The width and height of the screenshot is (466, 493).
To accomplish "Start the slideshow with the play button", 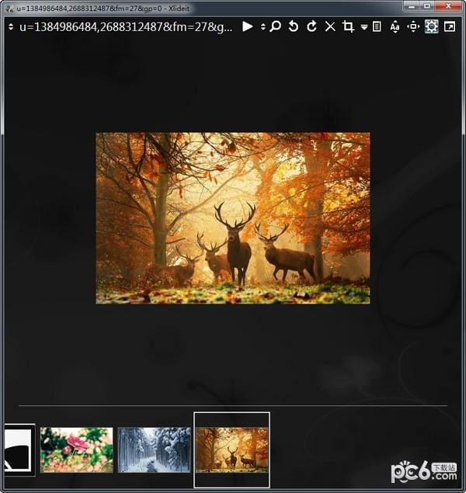I will pyautogui.click(x=248, y=26).
